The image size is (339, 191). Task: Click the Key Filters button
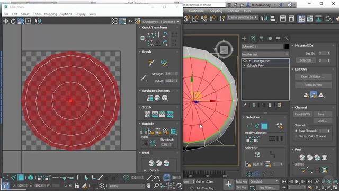pyautogui.click(x=267, y=187)
